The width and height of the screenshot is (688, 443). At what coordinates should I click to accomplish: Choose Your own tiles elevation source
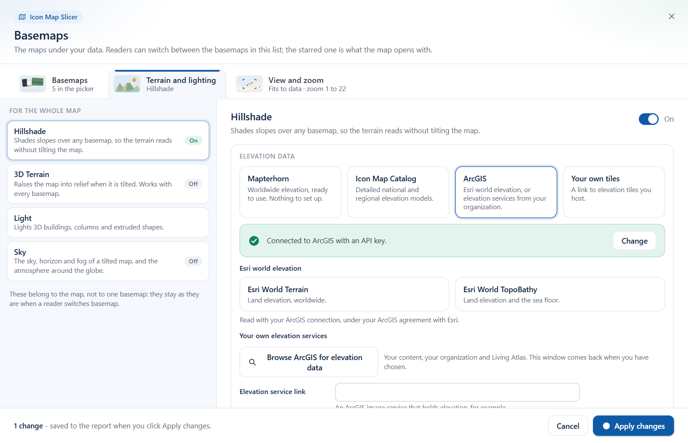614,192
